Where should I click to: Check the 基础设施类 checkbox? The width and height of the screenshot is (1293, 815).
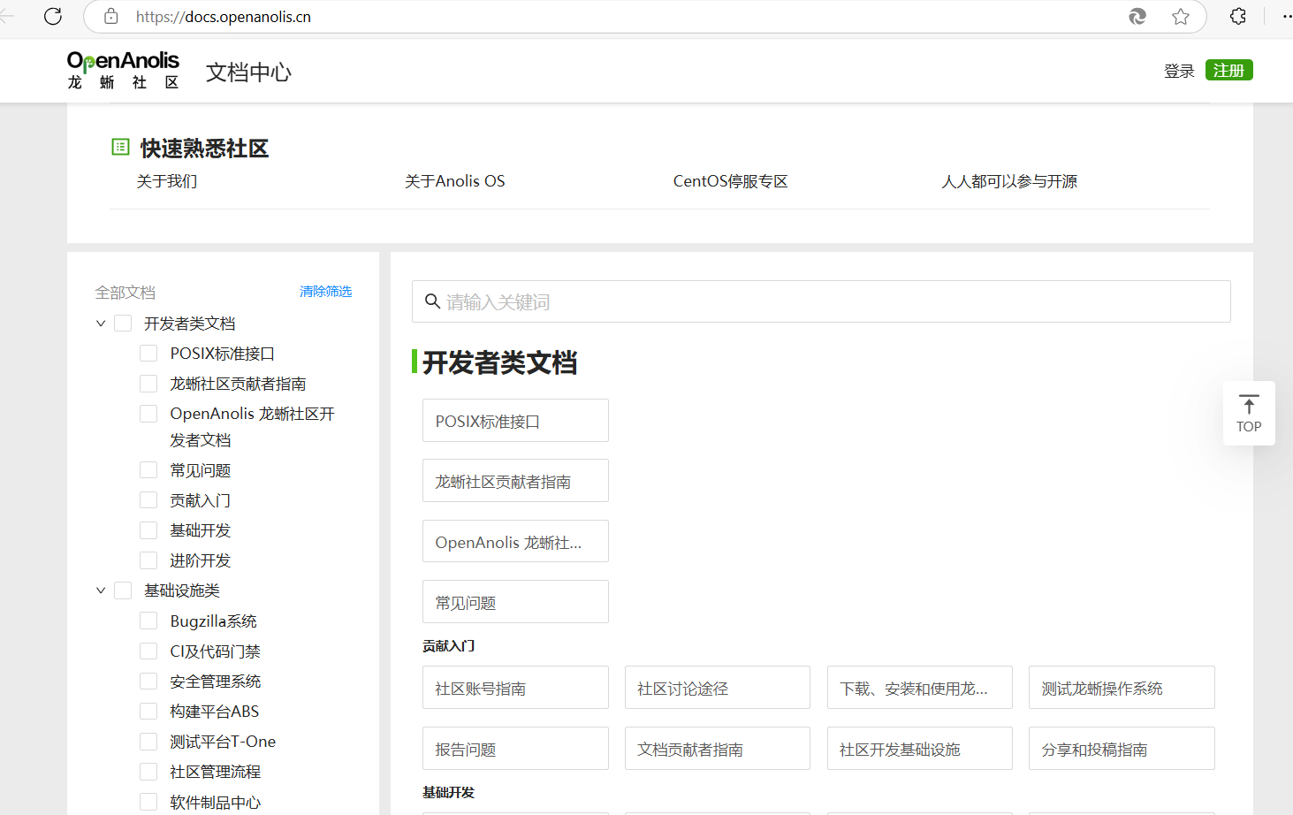click(123, 590)
